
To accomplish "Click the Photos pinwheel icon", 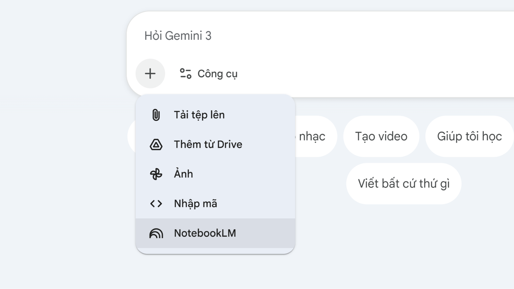I will pyautogui.click(x=156, y=174).
